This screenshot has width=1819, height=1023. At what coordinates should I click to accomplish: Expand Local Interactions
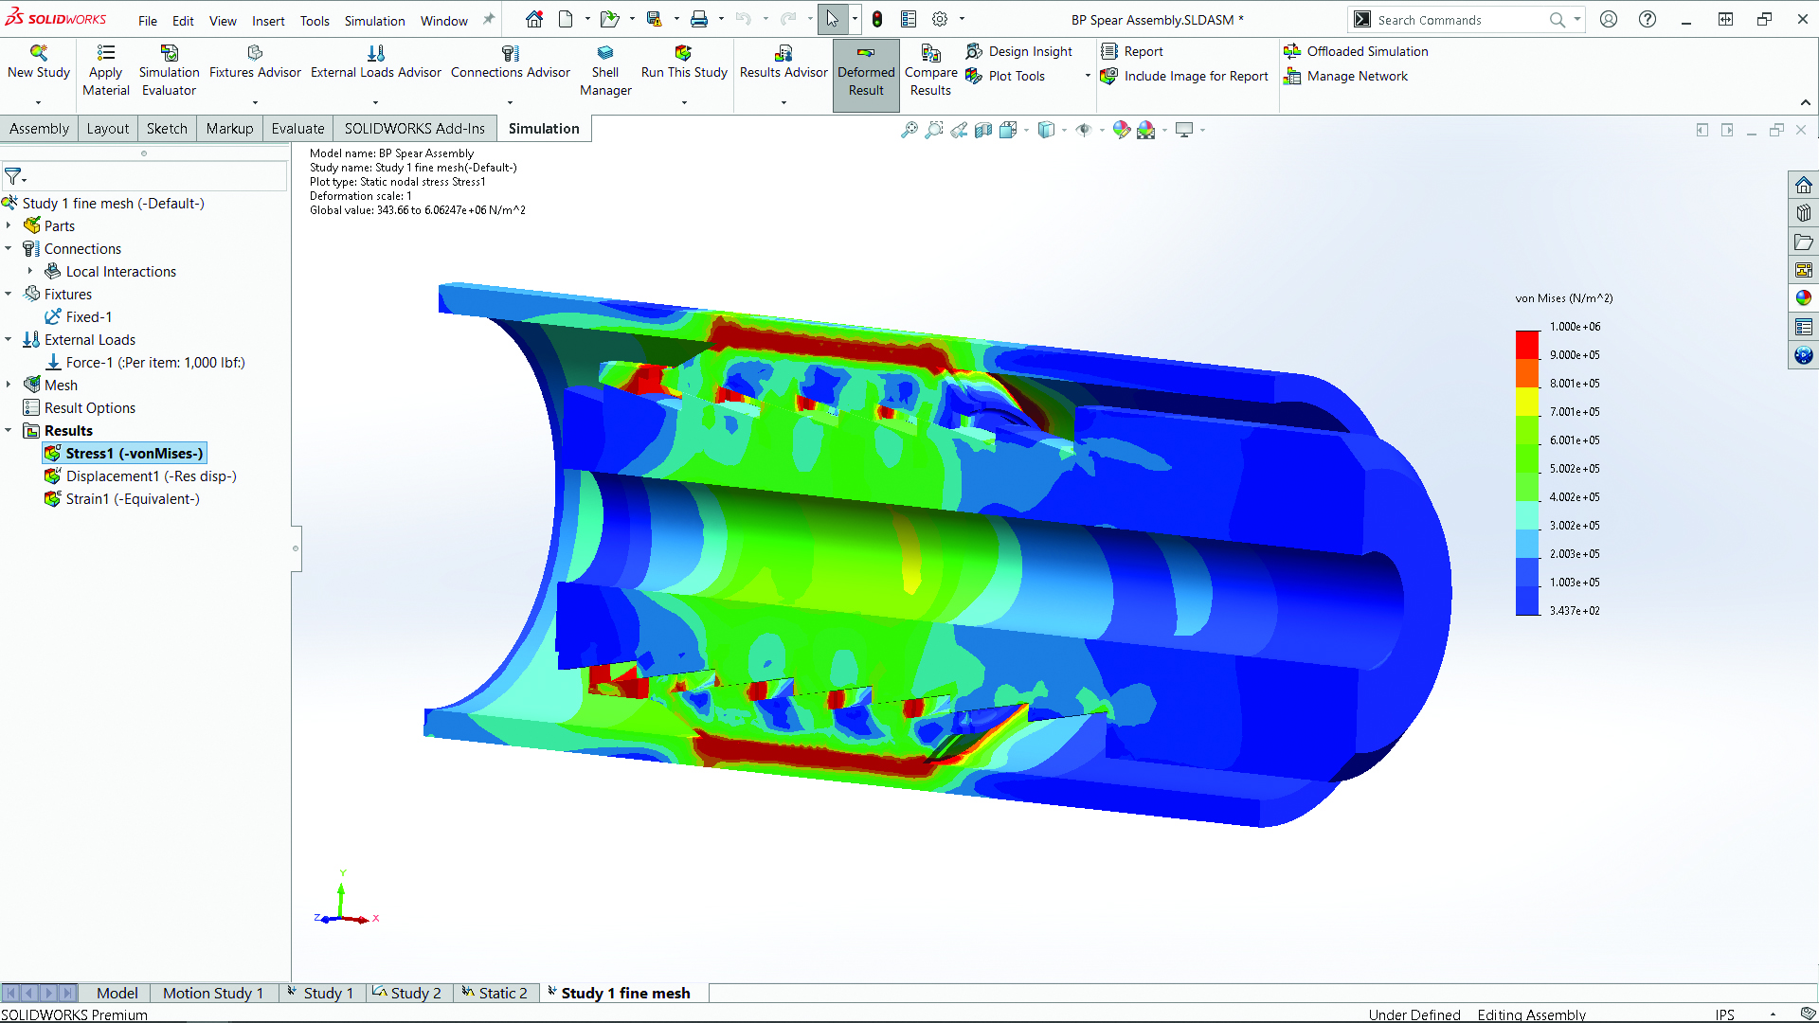30,271
